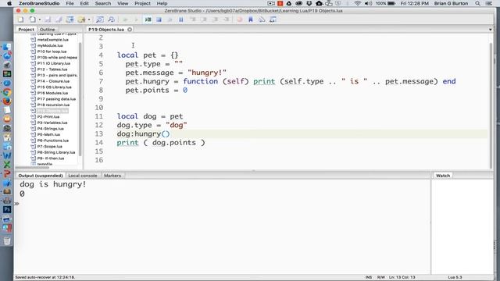Select P11 IO Library.lua file
500x281 pixels.
(x=54, y=63)
